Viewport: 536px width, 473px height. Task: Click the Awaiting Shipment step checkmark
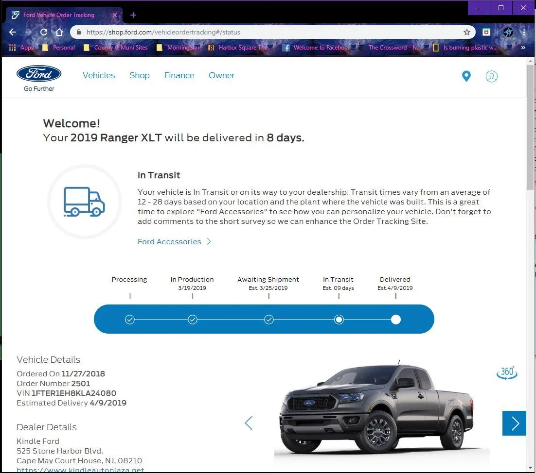tap(269, 320)
